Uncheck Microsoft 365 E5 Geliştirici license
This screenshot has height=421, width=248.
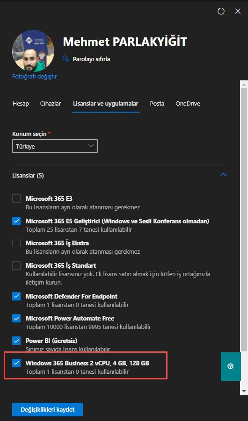tap(16, 221)
